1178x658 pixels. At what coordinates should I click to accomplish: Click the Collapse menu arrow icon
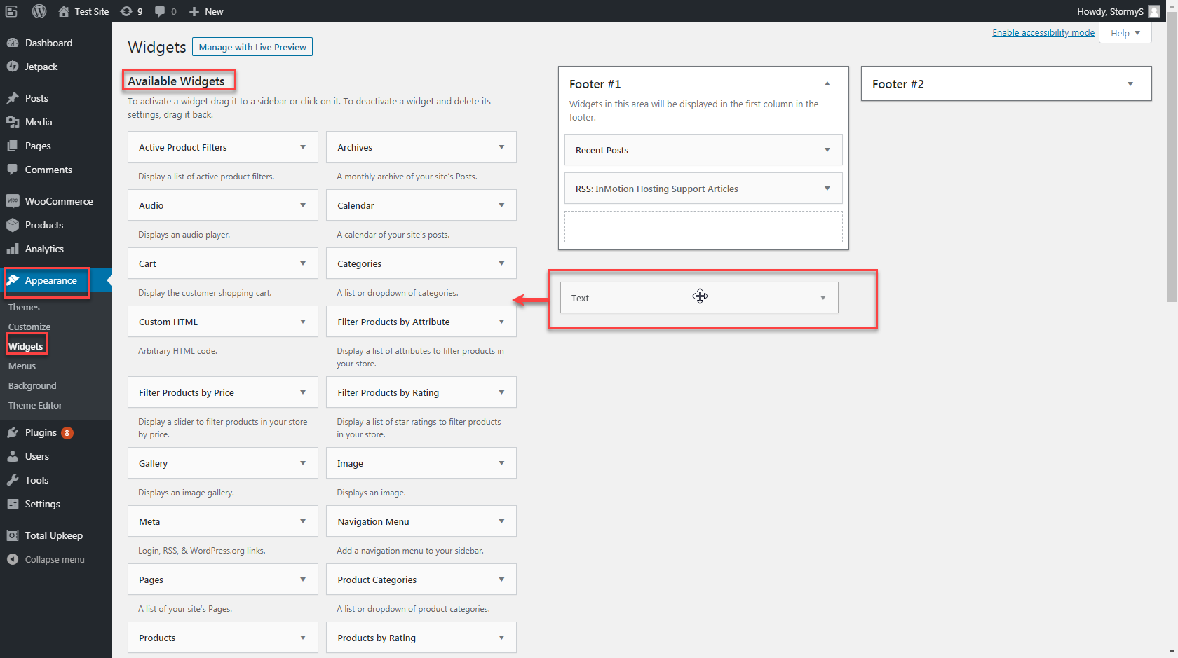coord(13,559)
